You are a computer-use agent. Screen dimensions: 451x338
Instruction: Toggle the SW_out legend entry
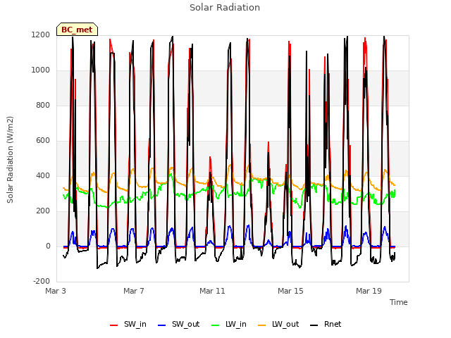(179, 325)
